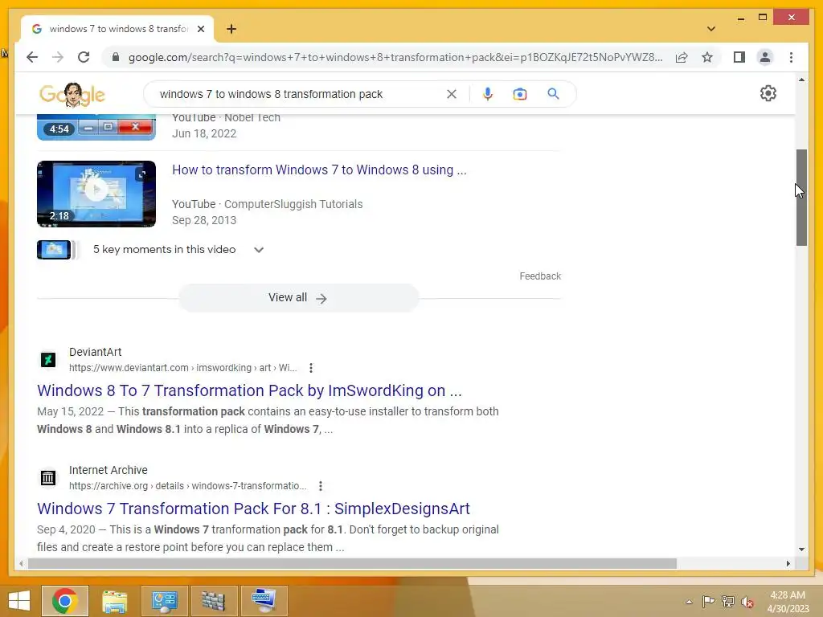Click the muted volume tray icon

pyautogui.click(x=747, y=602)
